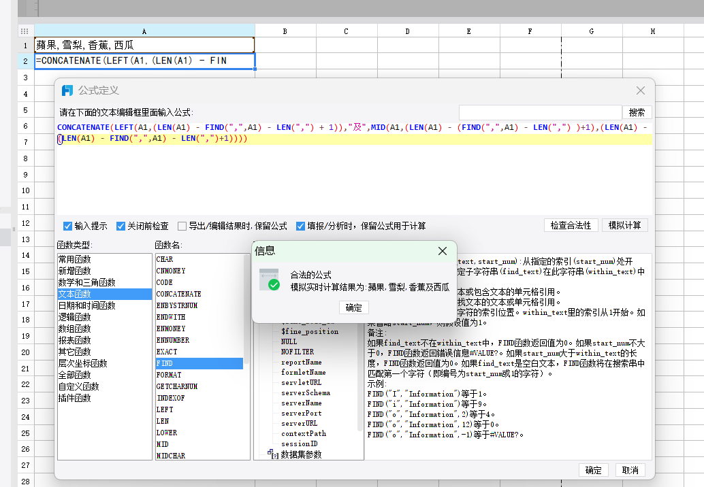Toggle the 关闭前检查 checkbox

coord(121,226)
